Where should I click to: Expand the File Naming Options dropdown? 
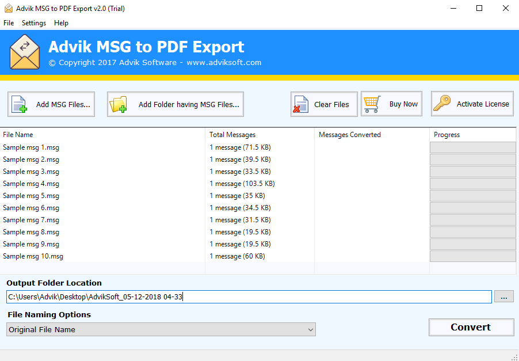[161, 329]
